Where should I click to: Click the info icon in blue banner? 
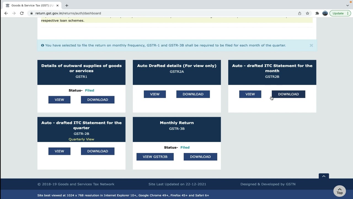[42, 45]
